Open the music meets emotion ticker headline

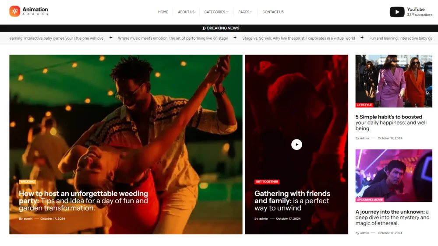[x=173, y=38]
